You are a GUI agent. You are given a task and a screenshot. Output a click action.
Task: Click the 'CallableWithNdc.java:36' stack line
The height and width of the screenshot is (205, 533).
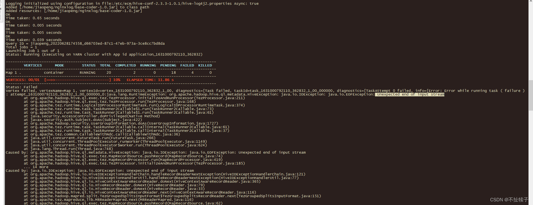(x=102, y=134)
